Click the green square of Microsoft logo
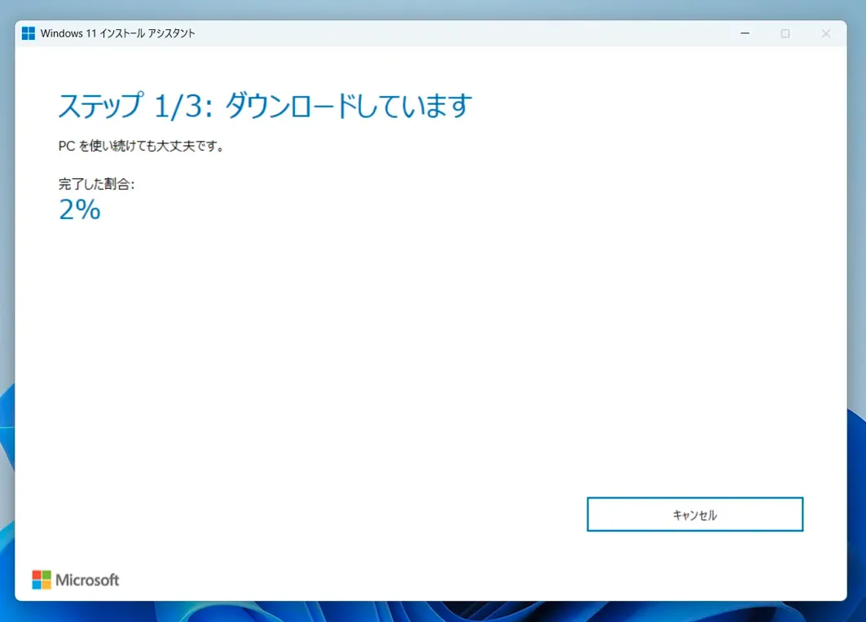Screen dimensions: 866x622 46,575
